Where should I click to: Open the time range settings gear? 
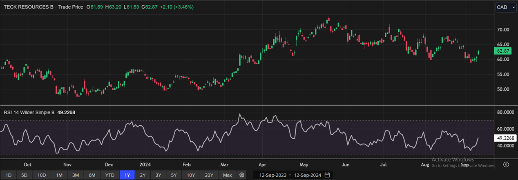coord(242,175)
